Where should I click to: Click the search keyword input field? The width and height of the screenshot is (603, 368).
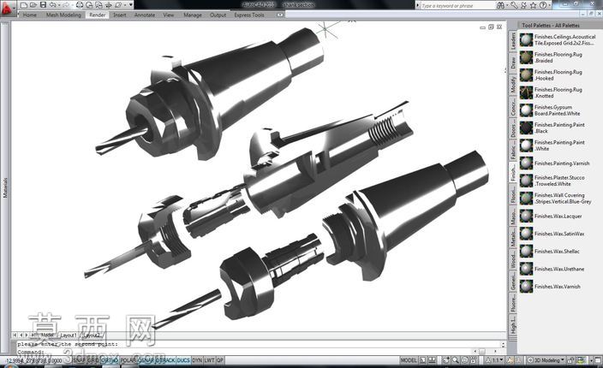[x=457, y=5]
